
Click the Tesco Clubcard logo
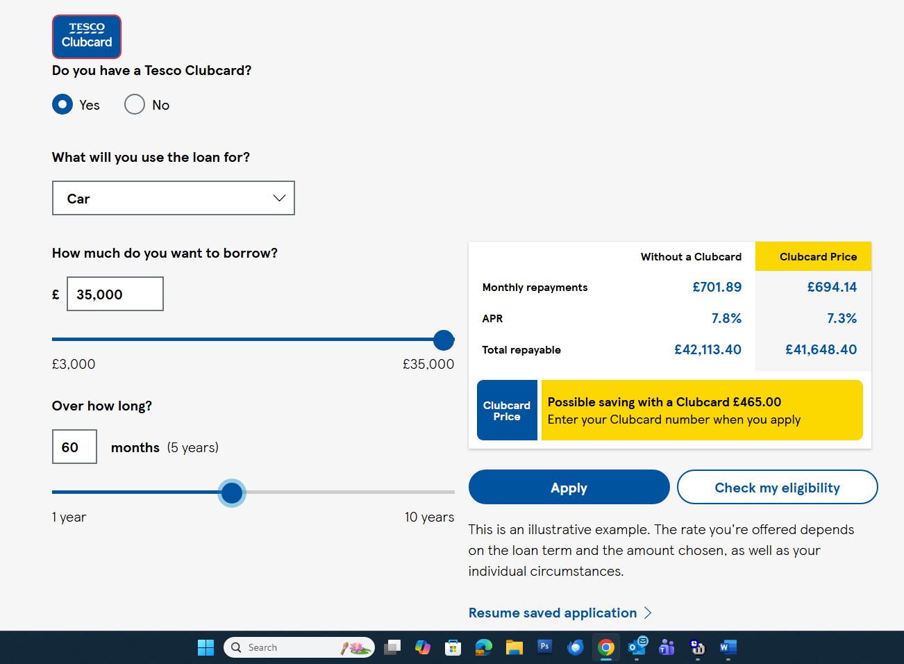click(x=87, y=37)
